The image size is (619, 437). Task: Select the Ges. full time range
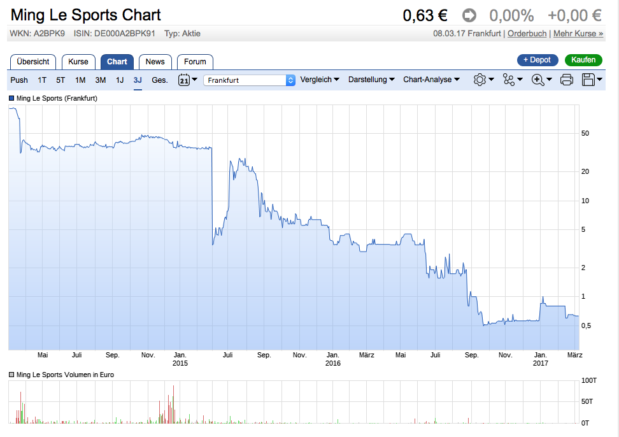click(159, 80)
